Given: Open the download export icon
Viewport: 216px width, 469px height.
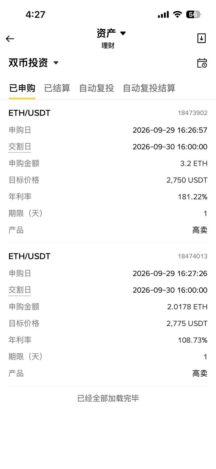Looking at the screenshot, I should (x=201, y=38).
